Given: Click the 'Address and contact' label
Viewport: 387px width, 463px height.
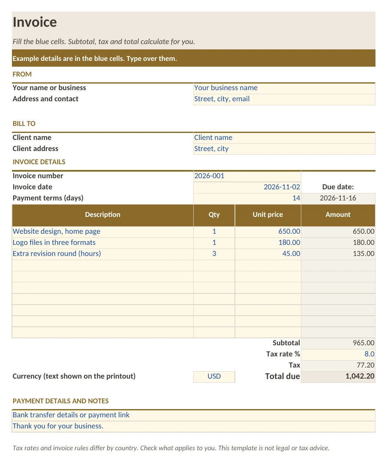Looking at the screenshot, I should pyautogui.click(x=45, y=99).
